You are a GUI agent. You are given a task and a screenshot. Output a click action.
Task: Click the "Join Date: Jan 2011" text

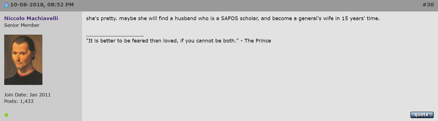pos(28,95)
